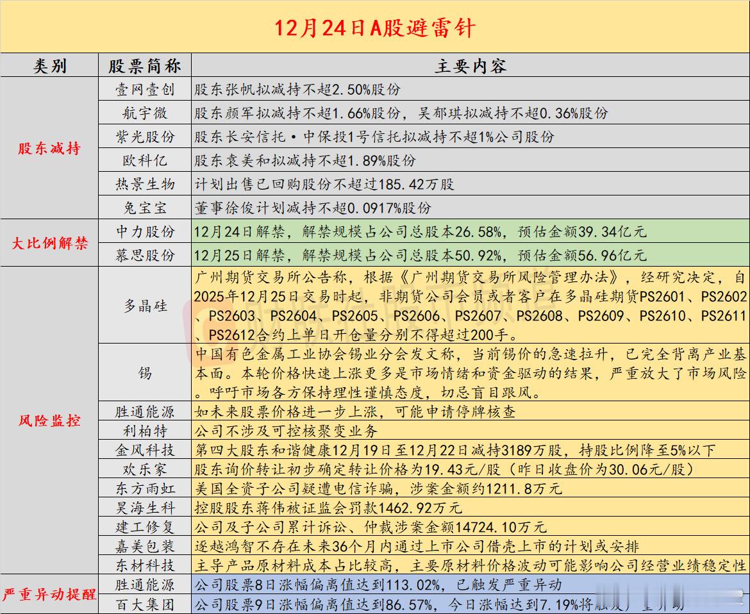This screenshot has height=614, width=750.
Task: Click the 股东减持 category label
Action: tap(51, 149)
